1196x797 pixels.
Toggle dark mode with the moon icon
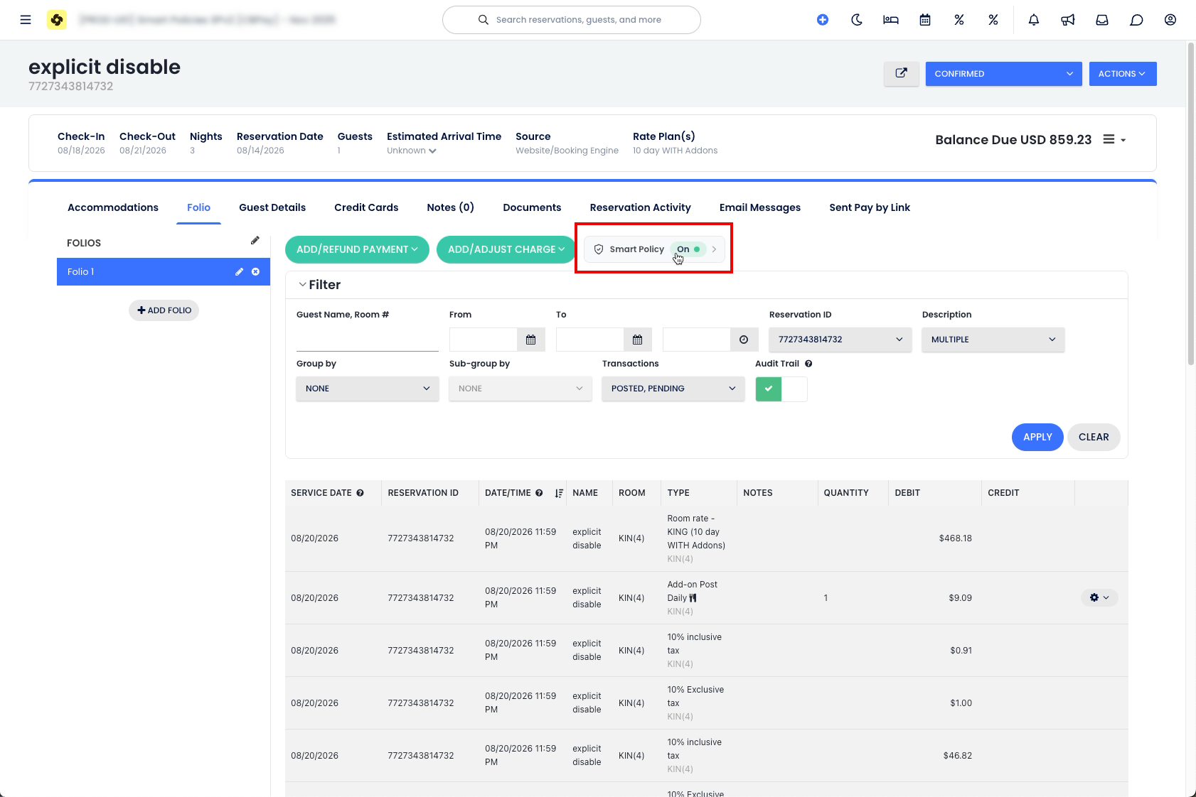click(857, 20)
